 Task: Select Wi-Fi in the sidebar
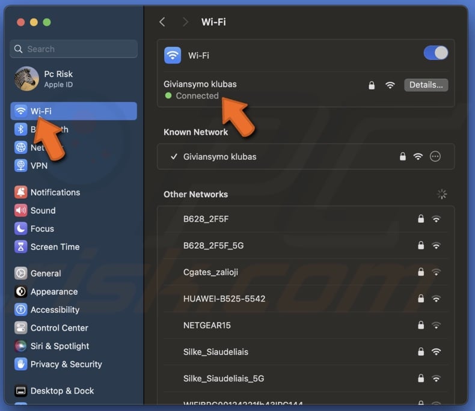[x=73, y=111]
